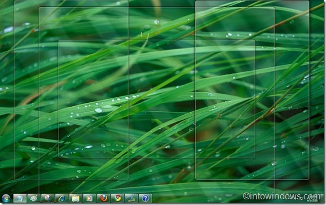326x205 pixels.
Task: Open Internet Explorer from taskbar
Action: (x=61, y=198)
